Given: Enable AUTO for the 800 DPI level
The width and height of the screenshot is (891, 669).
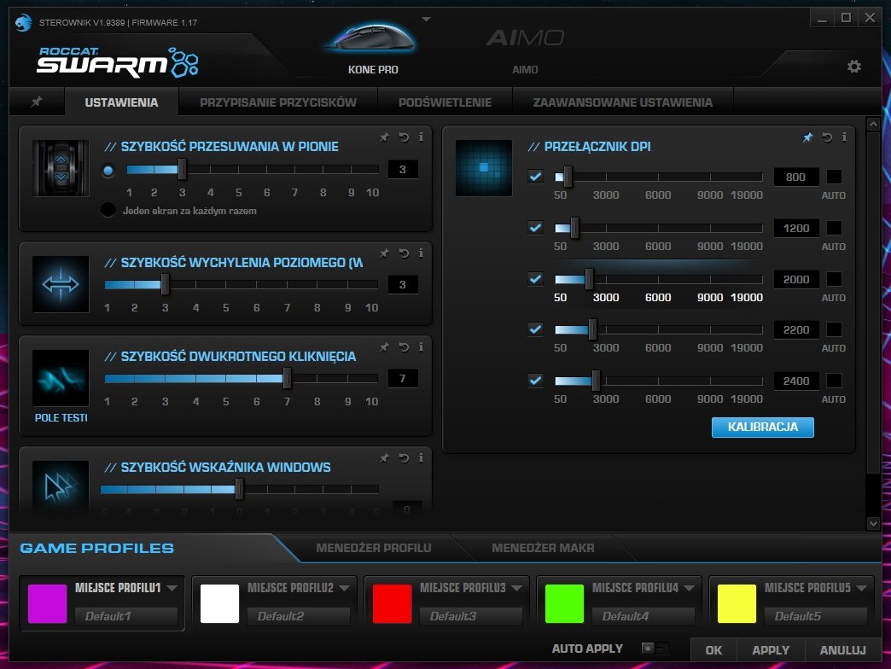Looking at the screenshot, I should 834,177.
